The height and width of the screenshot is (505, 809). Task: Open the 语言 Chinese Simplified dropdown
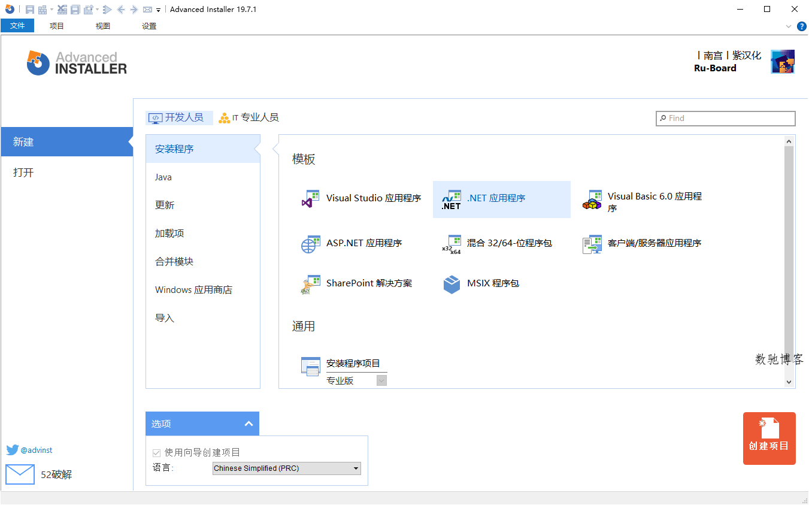point(287,468)
